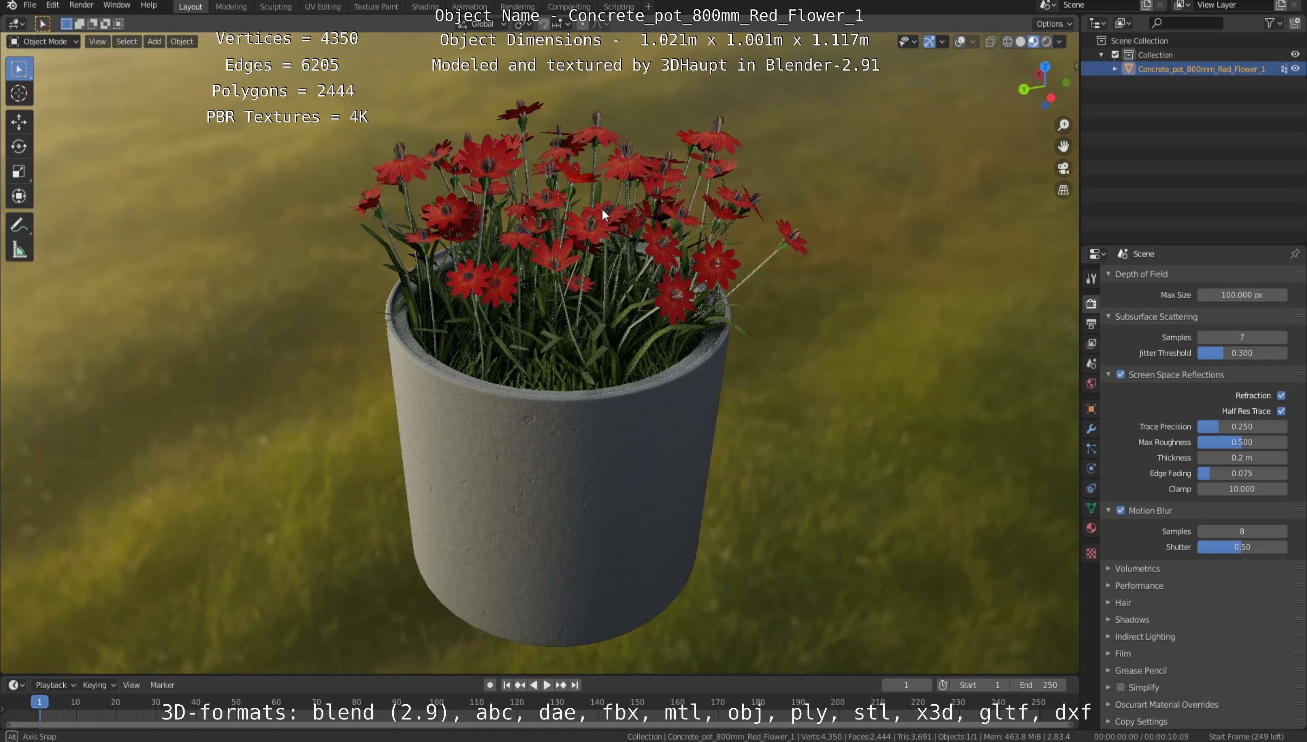Image resolution: width=1307 pixels, height=742 pixels.
Task: Open the Physics properties tab
Action: tap(1091, 468)
